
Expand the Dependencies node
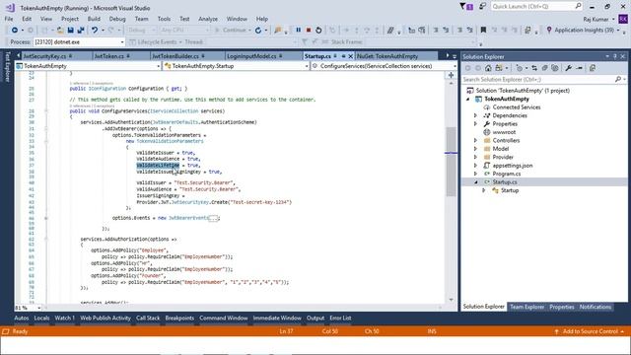click(x=475, y=116)
